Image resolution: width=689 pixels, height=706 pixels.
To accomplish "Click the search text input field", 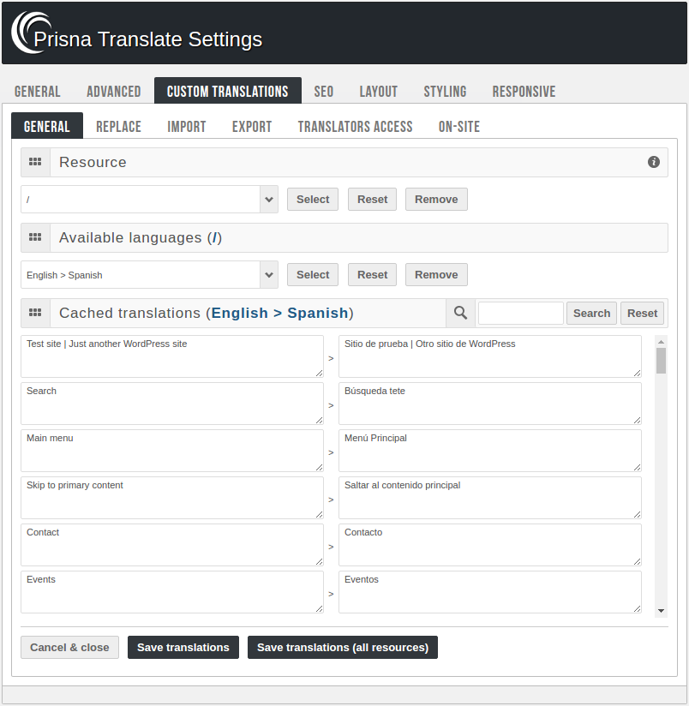I will 521,313.
